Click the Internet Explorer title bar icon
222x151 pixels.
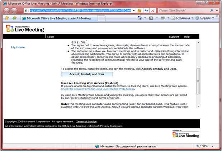pos(5,4)
